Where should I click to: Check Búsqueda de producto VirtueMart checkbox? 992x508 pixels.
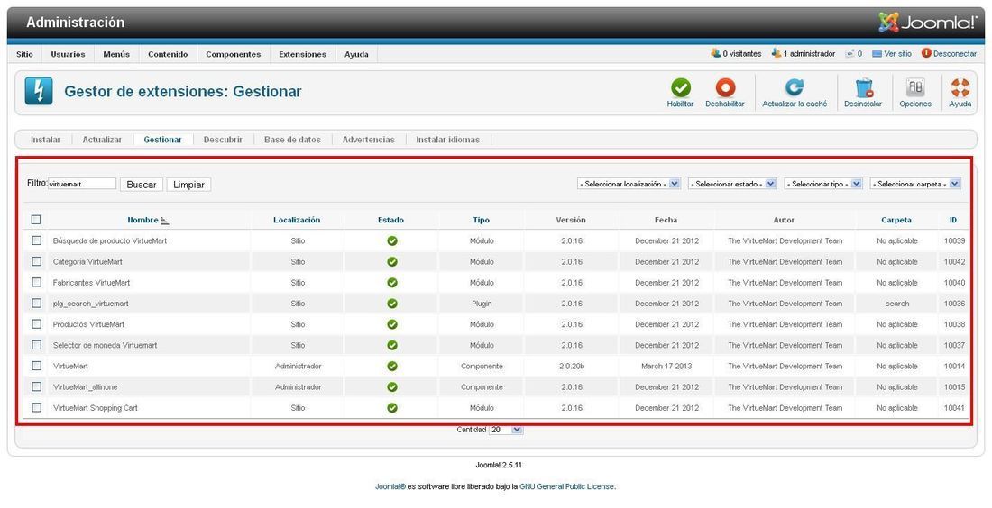[37, 240]
